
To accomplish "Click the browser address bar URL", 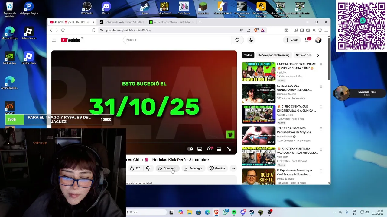I will click(128, 30).
